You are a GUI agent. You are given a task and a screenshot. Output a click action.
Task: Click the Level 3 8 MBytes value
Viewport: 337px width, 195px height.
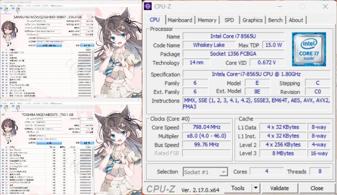tap(283, 153)
